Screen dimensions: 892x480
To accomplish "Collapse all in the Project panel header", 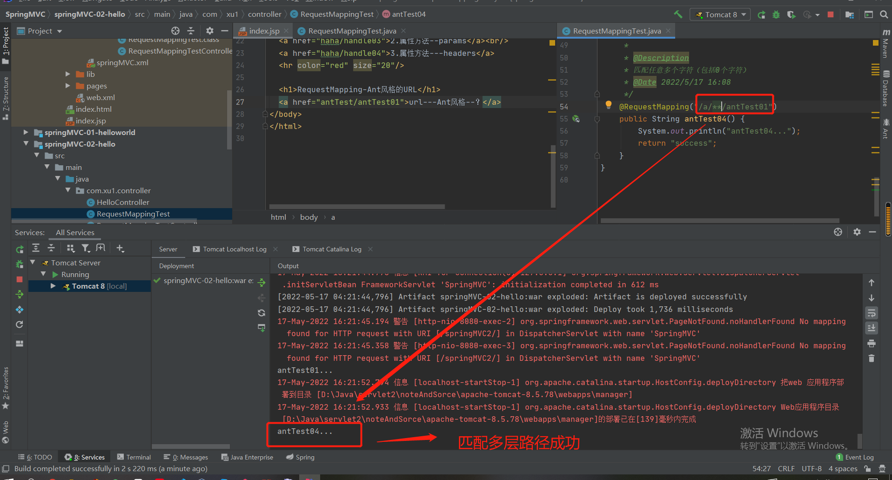I will click(x=191, y=31).
